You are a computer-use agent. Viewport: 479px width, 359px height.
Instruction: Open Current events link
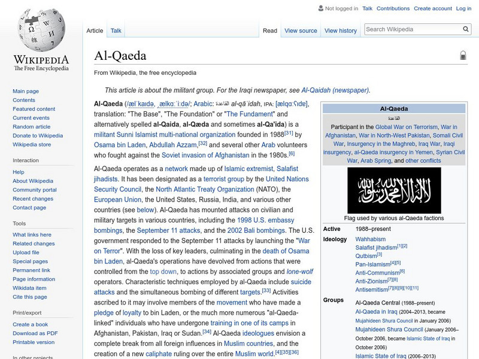pos(31,117)
